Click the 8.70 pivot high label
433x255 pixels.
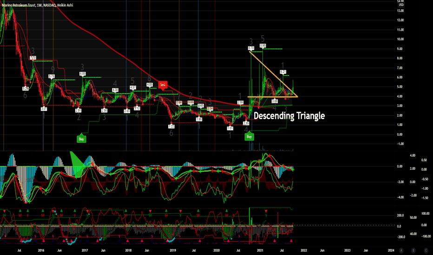click(251, 48)
